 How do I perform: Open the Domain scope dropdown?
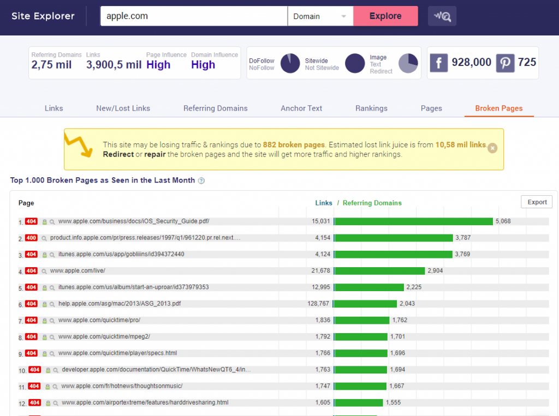[320, 16]
